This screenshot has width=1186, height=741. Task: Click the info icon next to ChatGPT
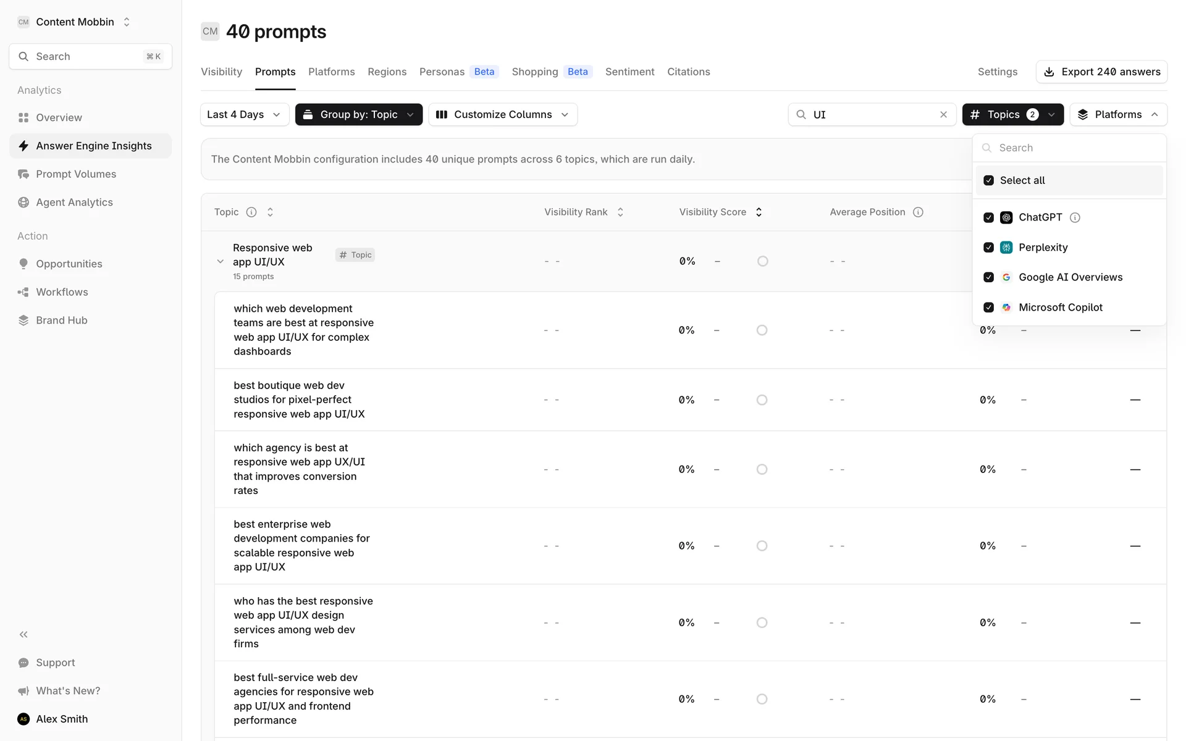click(x=1075, y=217)
